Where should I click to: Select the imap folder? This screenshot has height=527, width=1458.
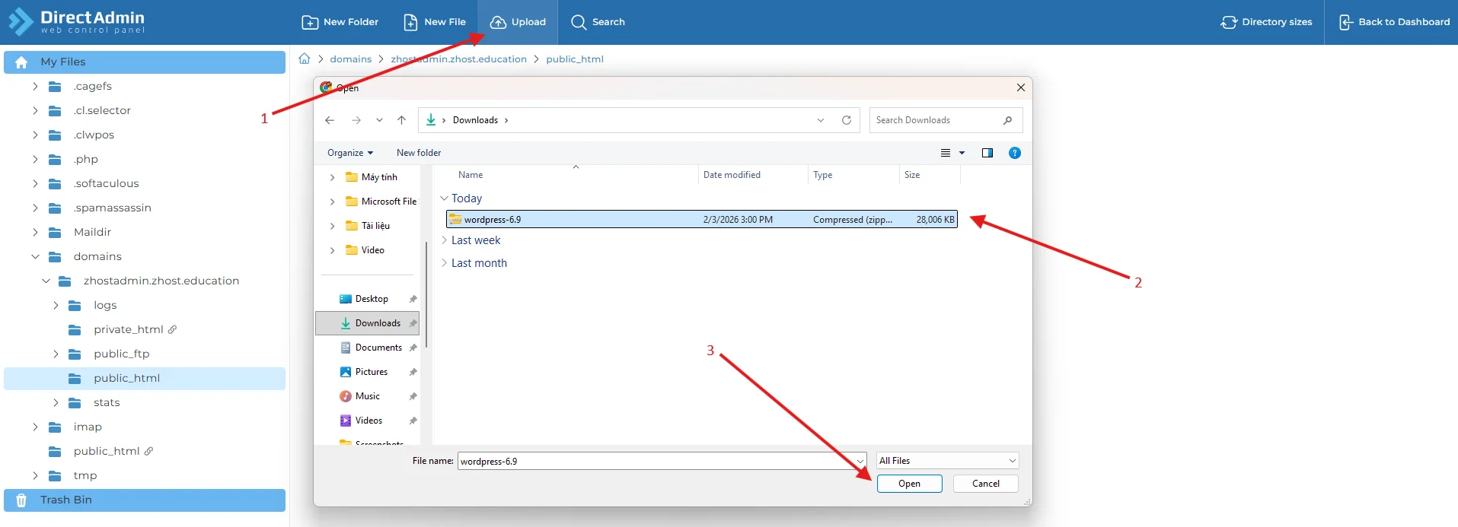tap(88, 427)
